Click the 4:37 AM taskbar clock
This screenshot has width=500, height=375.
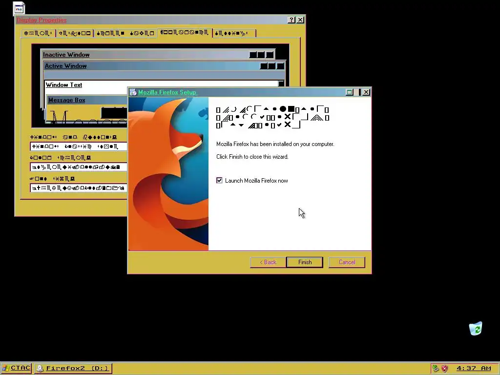tap(474, 368)
